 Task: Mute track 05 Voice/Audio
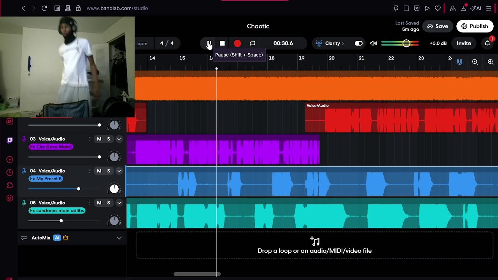[x=99, y=203]
